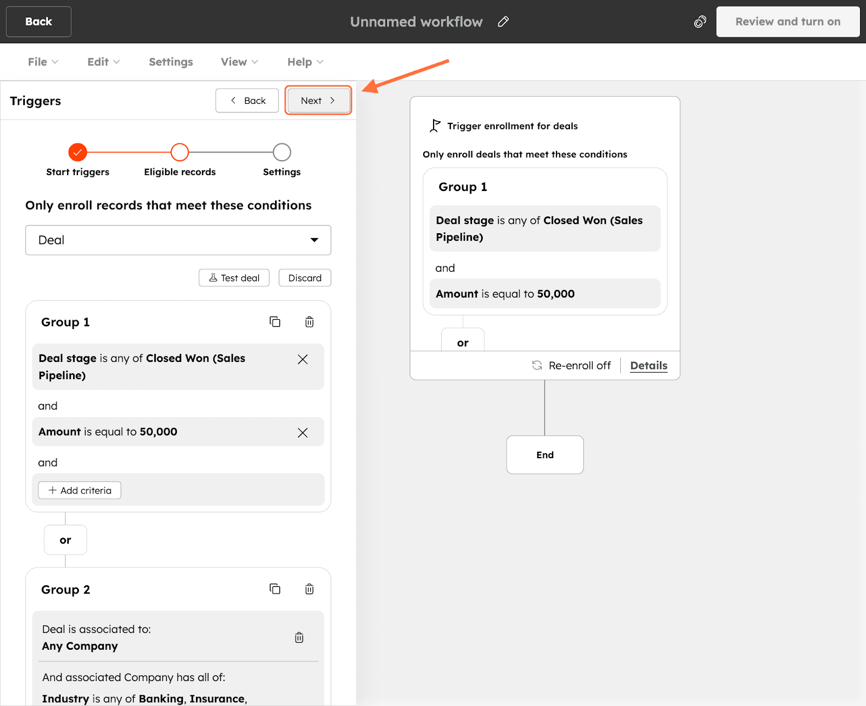
Task: Expand the View menu
Action: [x=239, y=62]
